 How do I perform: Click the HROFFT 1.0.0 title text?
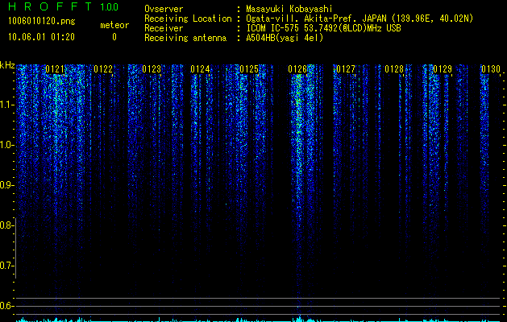point(63,6)
